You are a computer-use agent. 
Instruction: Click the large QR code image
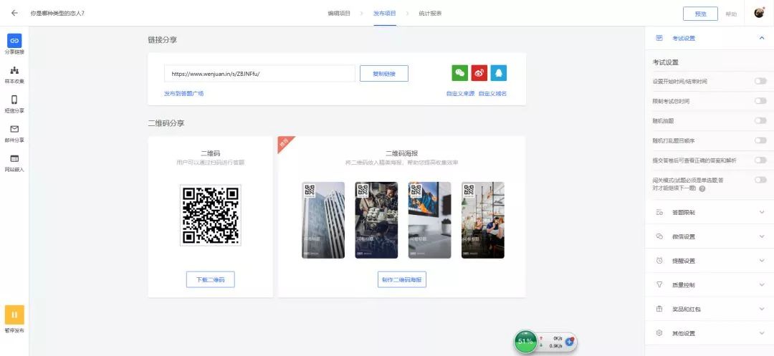tap(211, 216)
